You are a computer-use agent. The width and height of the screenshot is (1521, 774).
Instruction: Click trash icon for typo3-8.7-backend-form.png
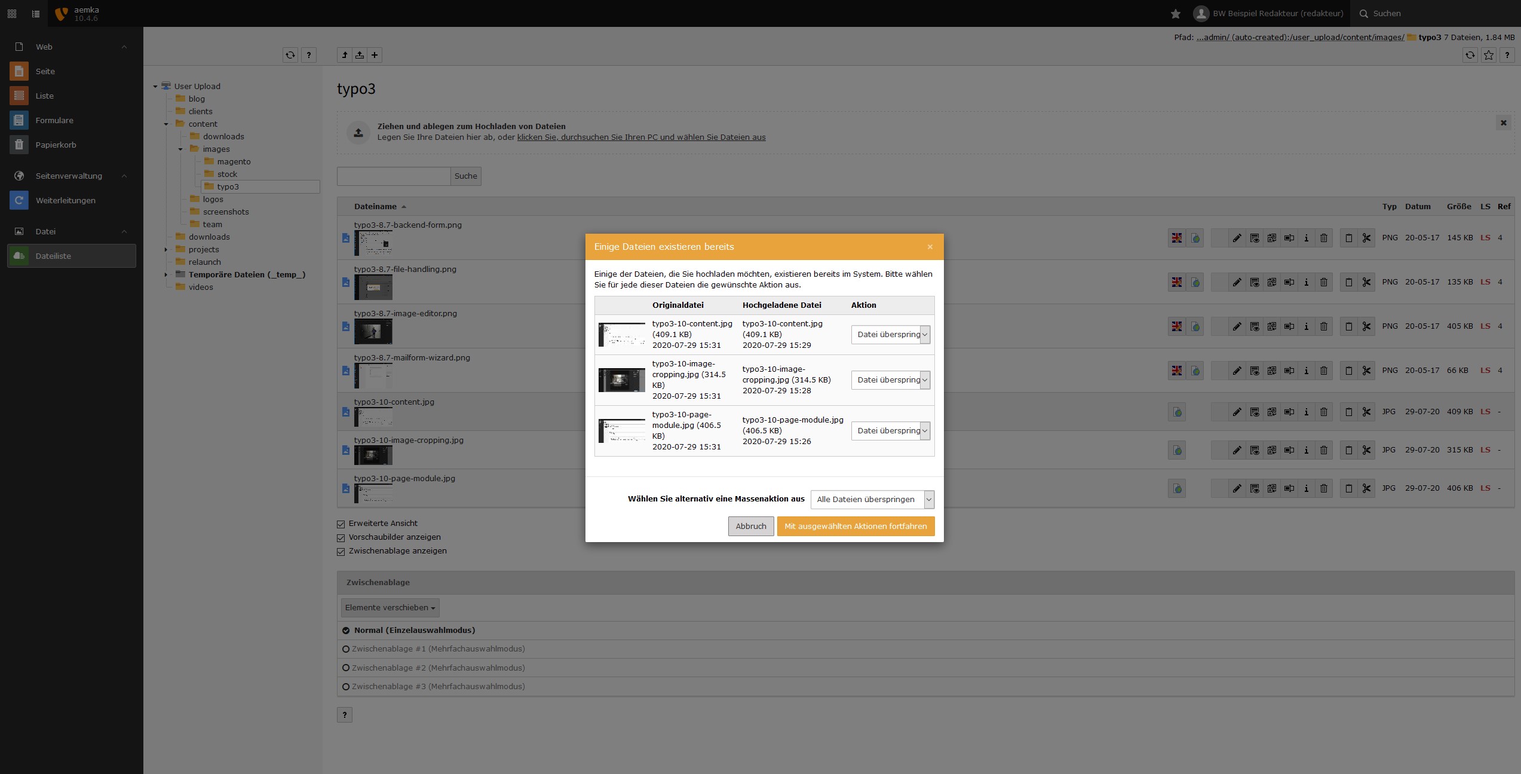click(x=1324, y=238)
